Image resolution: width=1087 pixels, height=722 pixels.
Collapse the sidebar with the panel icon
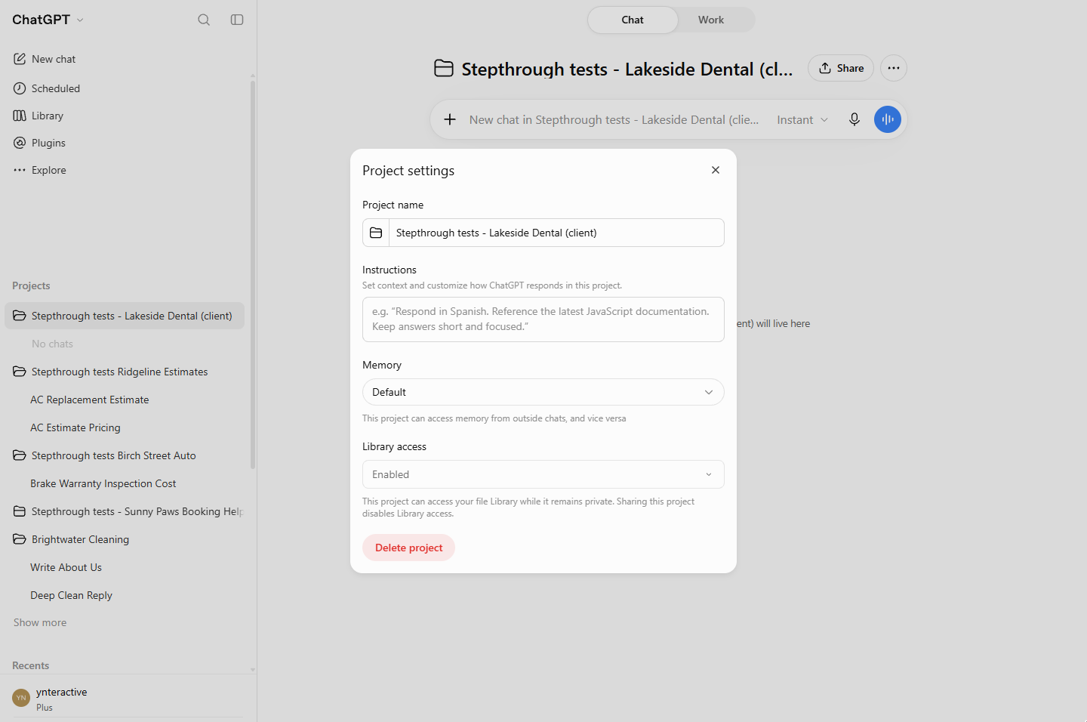coord(237,20)
